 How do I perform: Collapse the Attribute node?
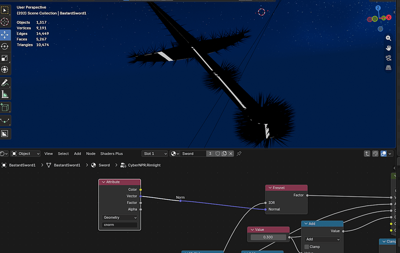(103, 182)
